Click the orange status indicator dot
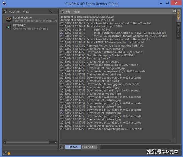 [x=9, y=153]
